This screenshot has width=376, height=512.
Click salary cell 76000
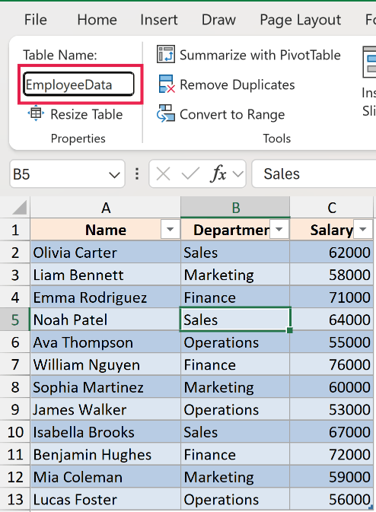click(x=331, y=364)
